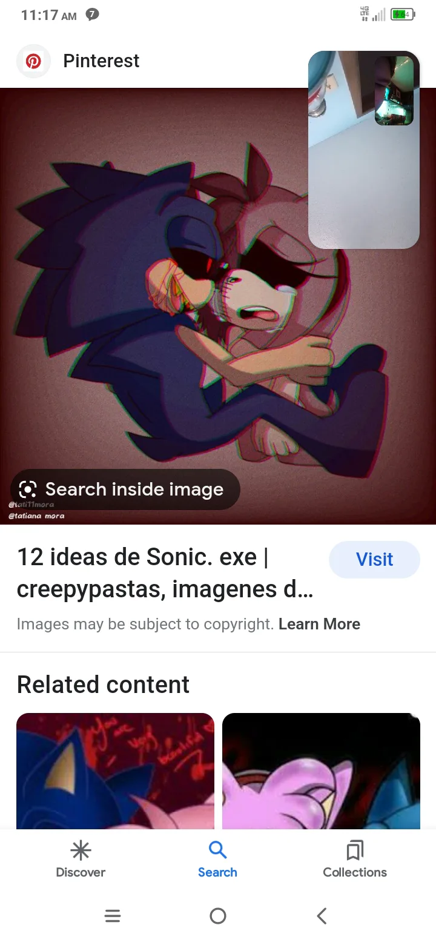Tap the Pinterest source name

tap(101, 61)
